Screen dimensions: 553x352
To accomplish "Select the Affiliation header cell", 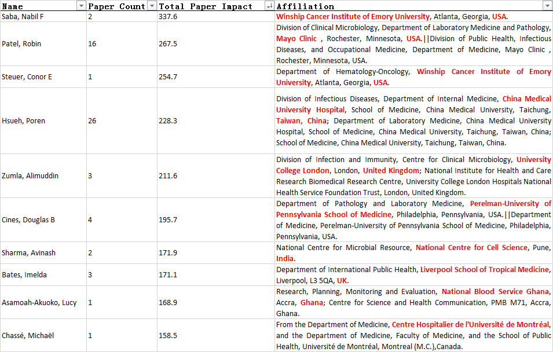I will [413, 6].
